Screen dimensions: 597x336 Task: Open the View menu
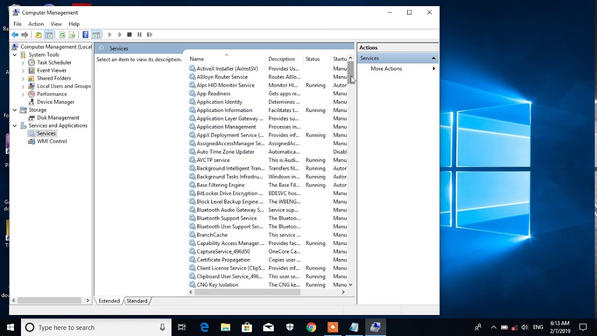click(x=56, y=24)
